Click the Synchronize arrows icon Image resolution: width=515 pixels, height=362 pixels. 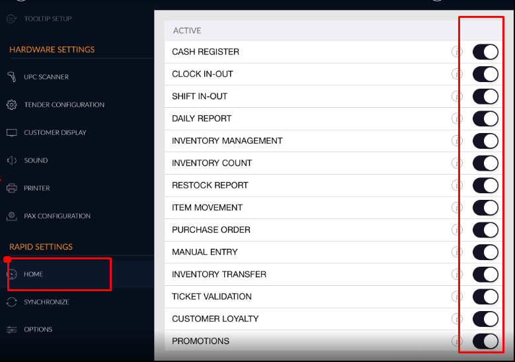pos(11,302)
